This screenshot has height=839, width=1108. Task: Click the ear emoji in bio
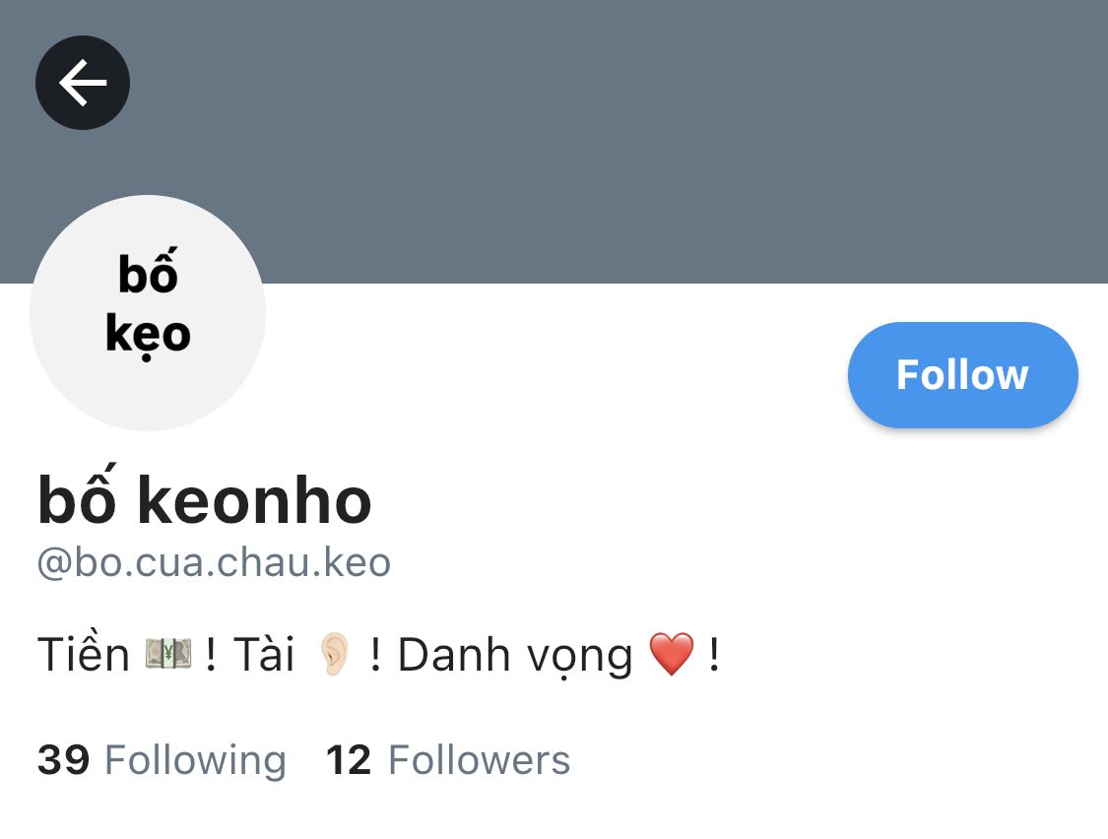[x=334, y=654]
